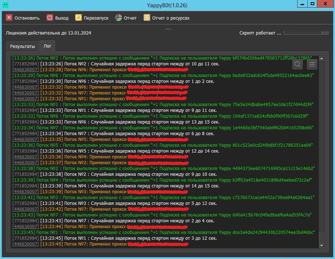This screenshot has width=335, height=259.
Task: Click log line with delay от 2 до 4 сек
Action: coord(113,221)
